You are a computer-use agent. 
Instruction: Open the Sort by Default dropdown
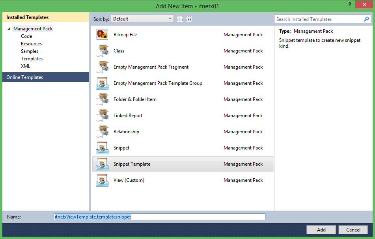[142, 19]
